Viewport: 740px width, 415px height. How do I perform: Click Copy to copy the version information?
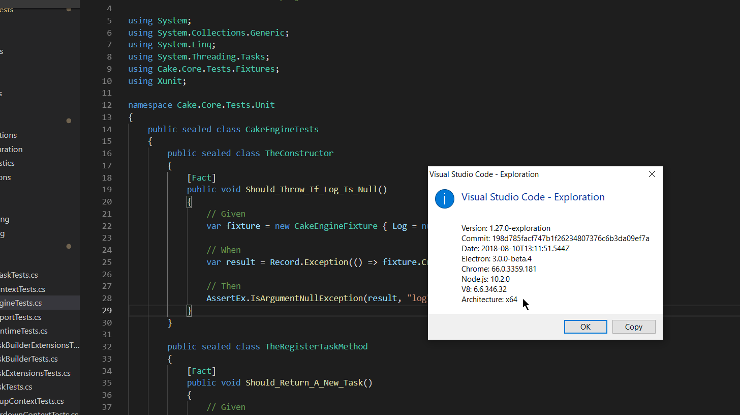tap(633, 327)
